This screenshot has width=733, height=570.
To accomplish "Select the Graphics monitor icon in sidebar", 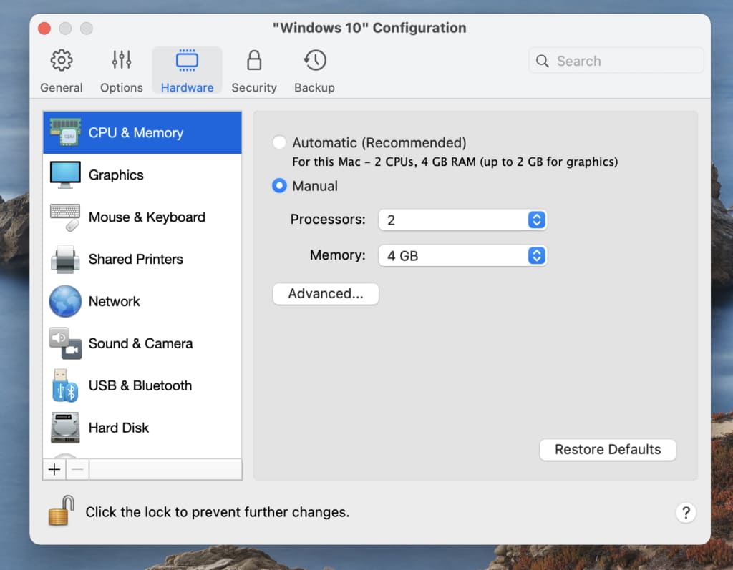I will point(65,175).
